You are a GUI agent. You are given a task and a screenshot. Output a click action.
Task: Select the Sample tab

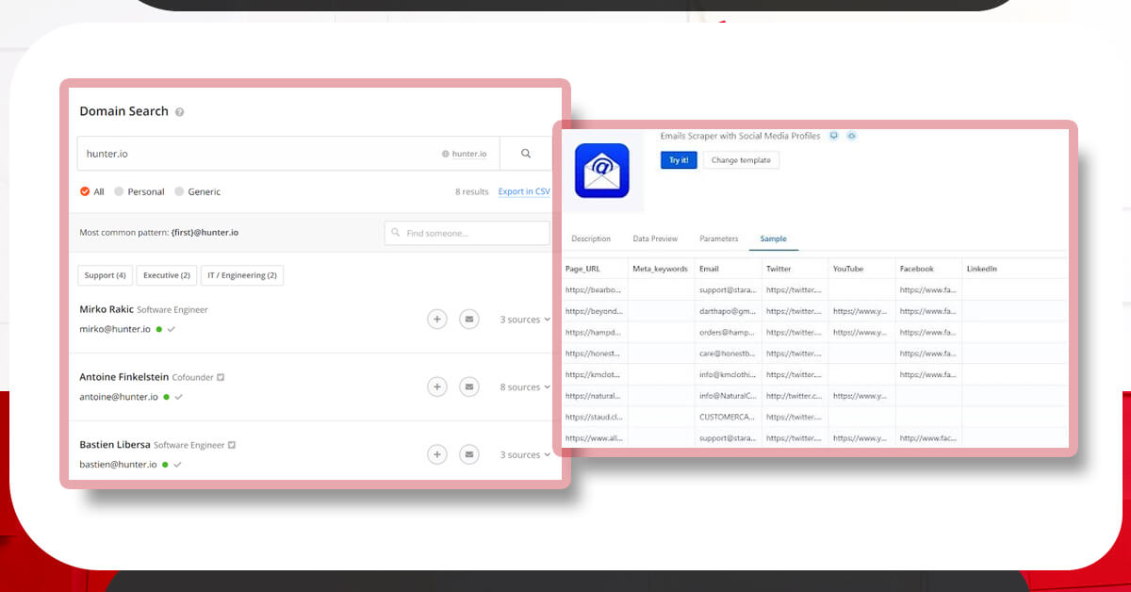coord(774,239)
